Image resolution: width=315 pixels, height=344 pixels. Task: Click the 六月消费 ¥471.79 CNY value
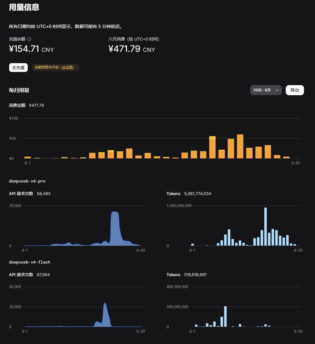(x=132, y=49)
